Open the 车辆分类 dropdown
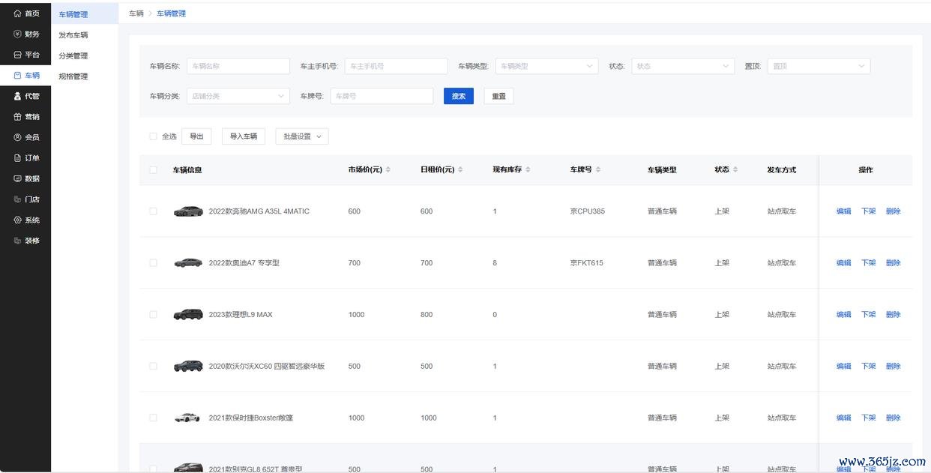This screenshot has height=473, width=931. click(238, 96)
